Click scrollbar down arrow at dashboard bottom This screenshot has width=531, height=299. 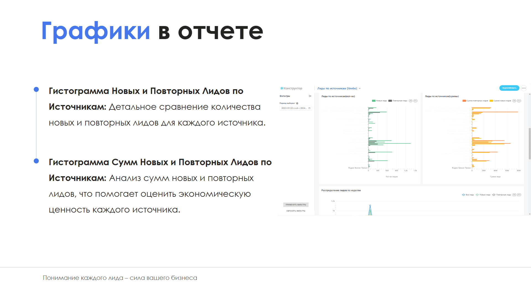530,214
